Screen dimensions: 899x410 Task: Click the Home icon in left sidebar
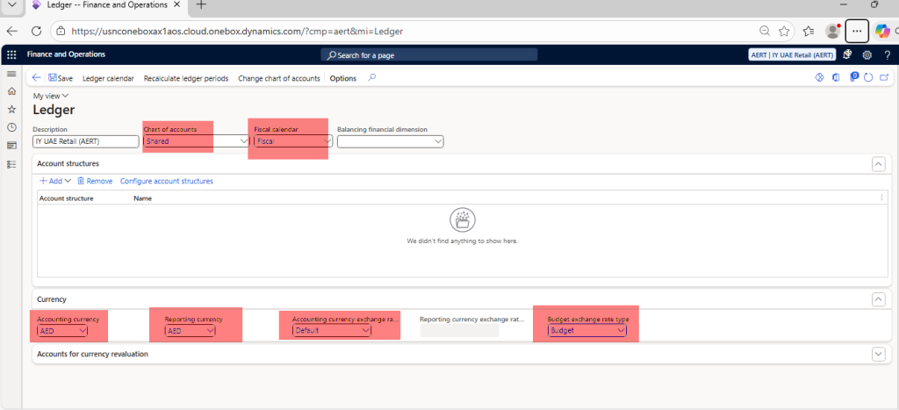click(11, 91)
